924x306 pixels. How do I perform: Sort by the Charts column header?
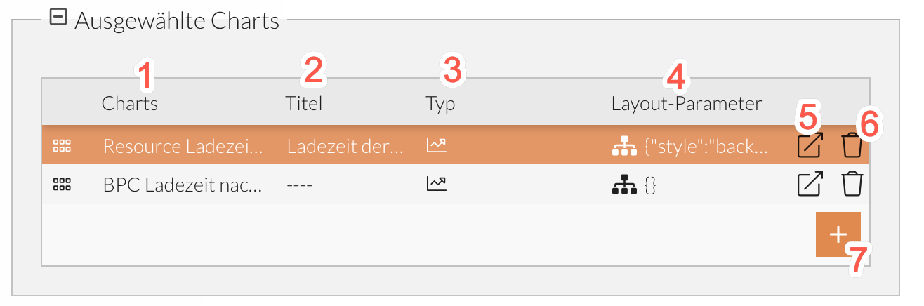(x=130, y=105)
